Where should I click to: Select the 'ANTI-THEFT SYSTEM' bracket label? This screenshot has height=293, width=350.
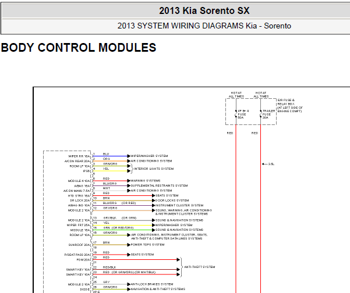(x=200, y=267)
